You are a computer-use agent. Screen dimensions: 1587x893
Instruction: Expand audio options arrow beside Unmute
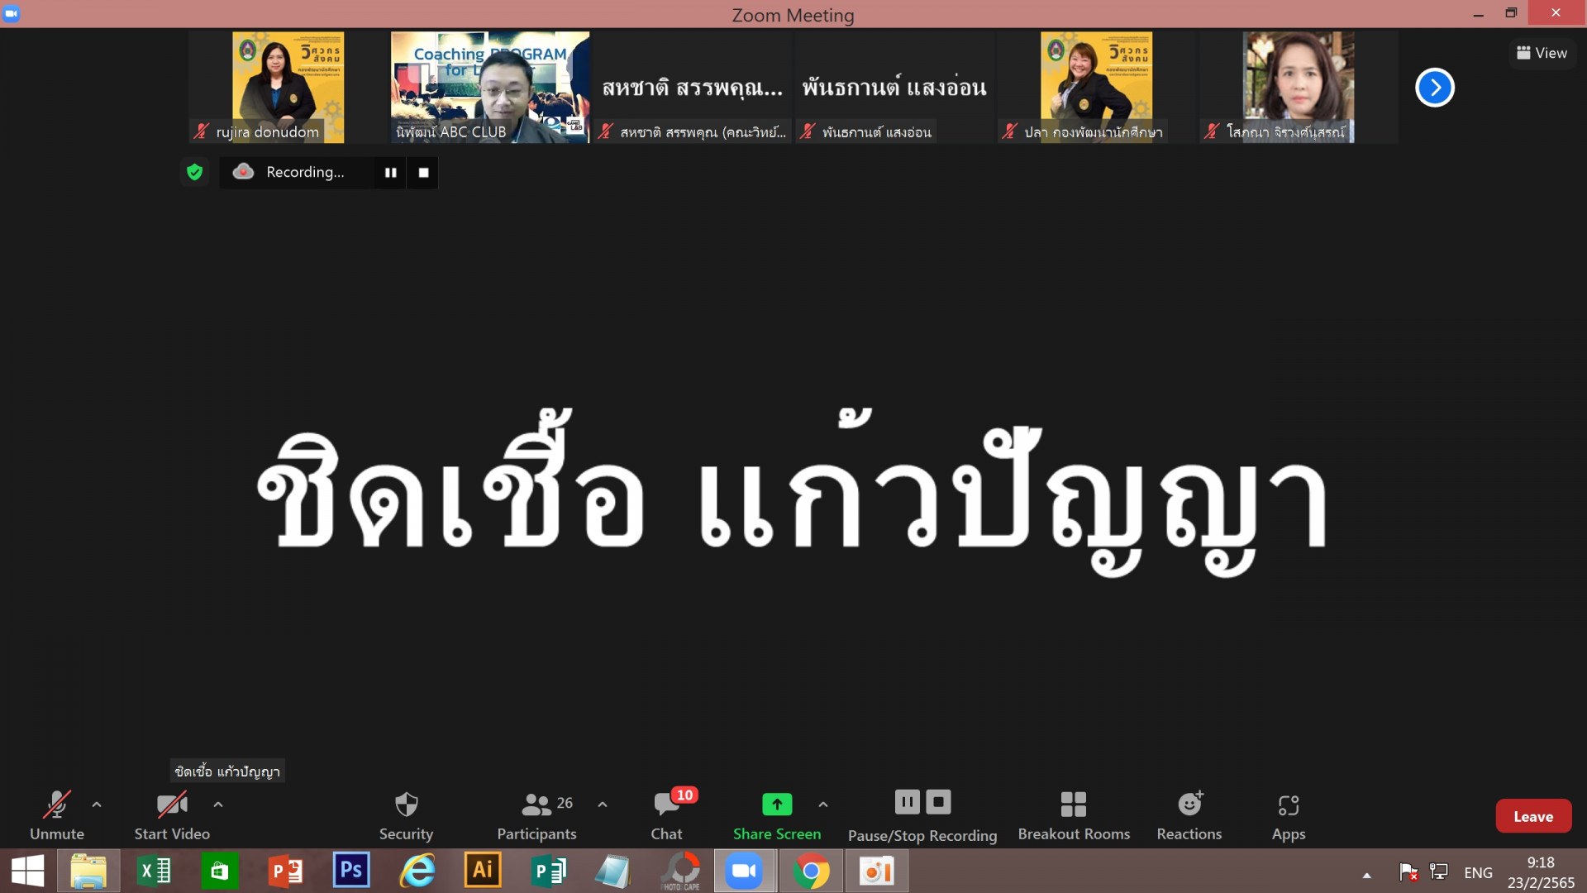coord(97,804)
